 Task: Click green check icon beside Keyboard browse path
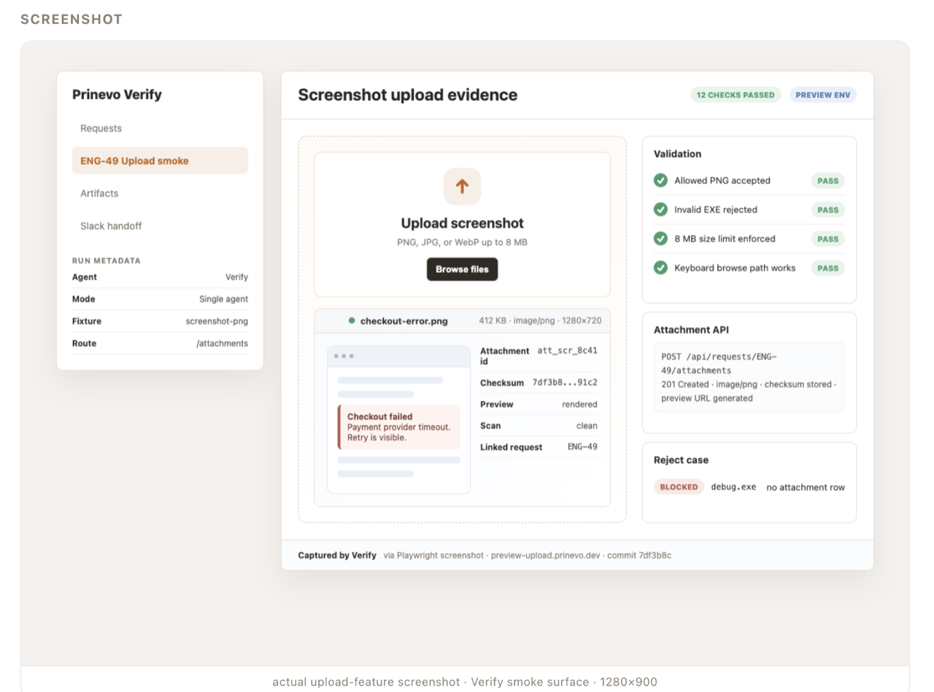click(660, 268)
